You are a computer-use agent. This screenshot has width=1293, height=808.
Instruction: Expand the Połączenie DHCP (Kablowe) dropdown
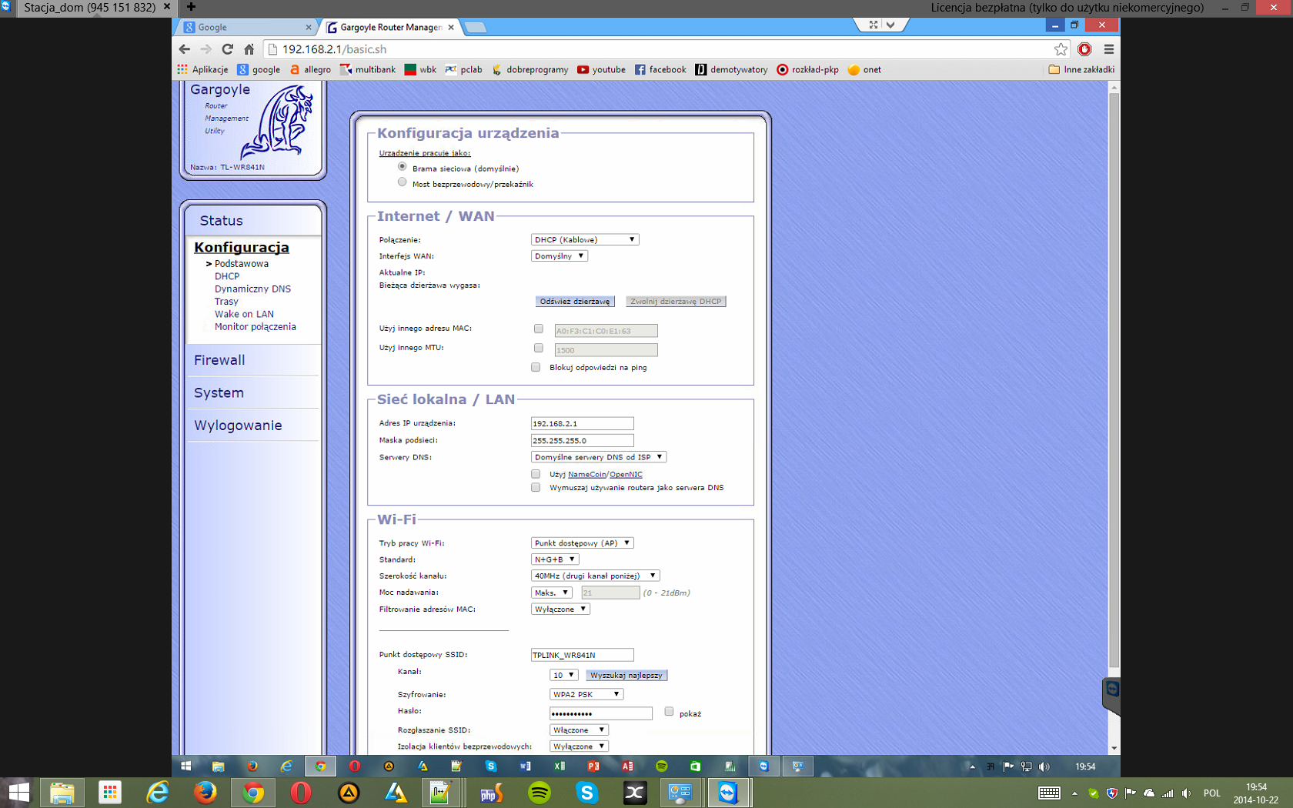[584, 239]
